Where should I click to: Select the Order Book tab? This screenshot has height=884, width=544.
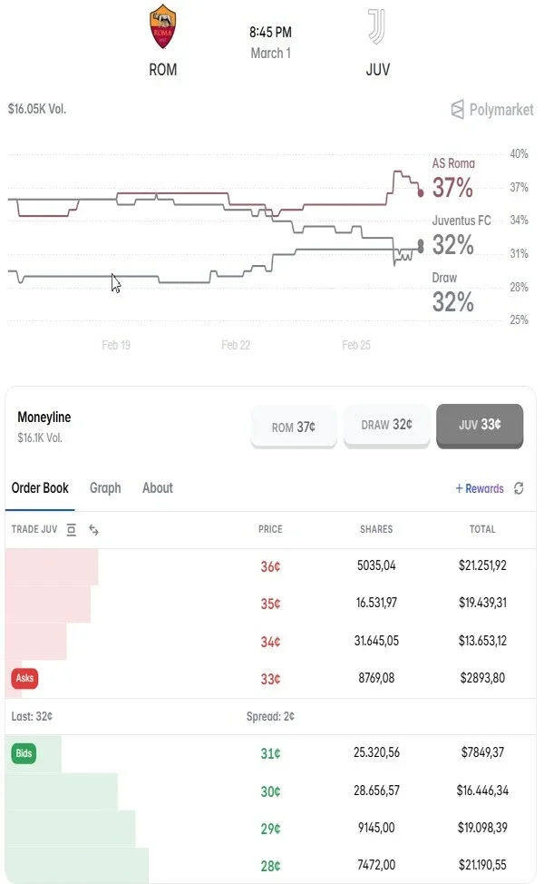click(x=40, y=488)
